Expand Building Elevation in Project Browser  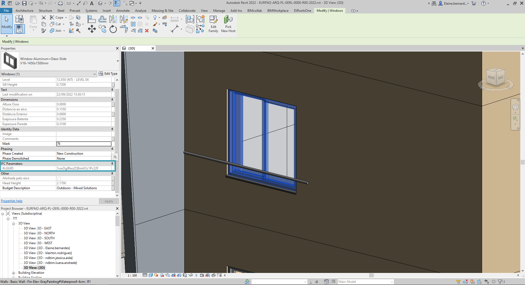14,273
